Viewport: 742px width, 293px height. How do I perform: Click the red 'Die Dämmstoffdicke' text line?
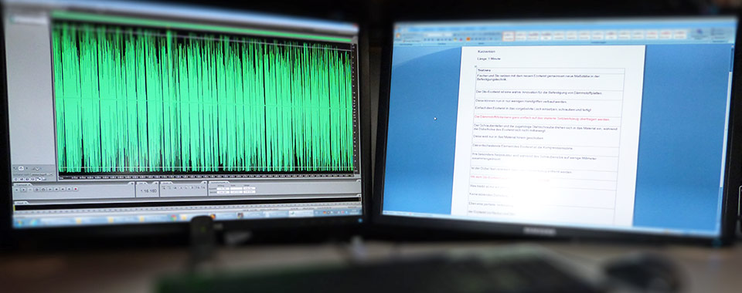542,119
